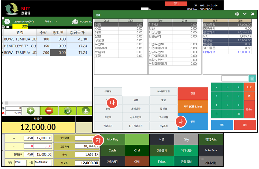
Task: Click the 보류 hold button
Action: point(161,139)
